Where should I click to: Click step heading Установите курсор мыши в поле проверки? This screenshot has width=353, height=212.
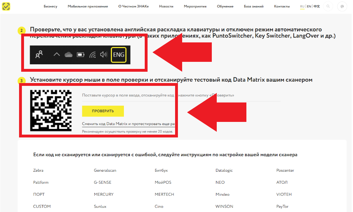pyautogui.click(x=171, y=80)
